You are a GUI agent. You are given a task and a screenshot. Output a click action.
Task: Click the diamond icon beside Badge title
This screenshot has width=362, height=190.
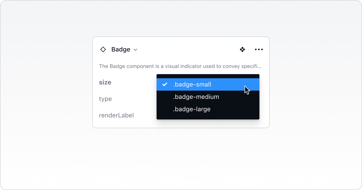103,49
